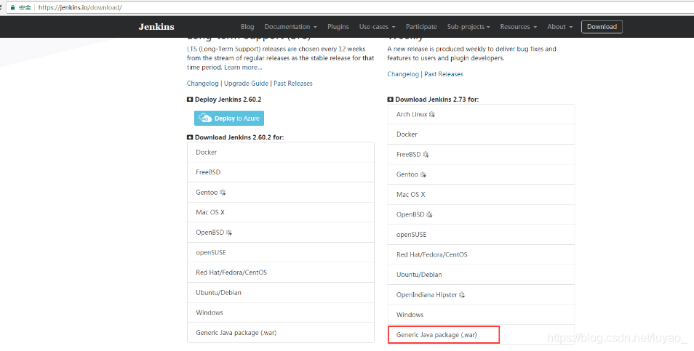
Task: Select FreeBSD in the 2.73 list
Action: click(x=481, y=154)
